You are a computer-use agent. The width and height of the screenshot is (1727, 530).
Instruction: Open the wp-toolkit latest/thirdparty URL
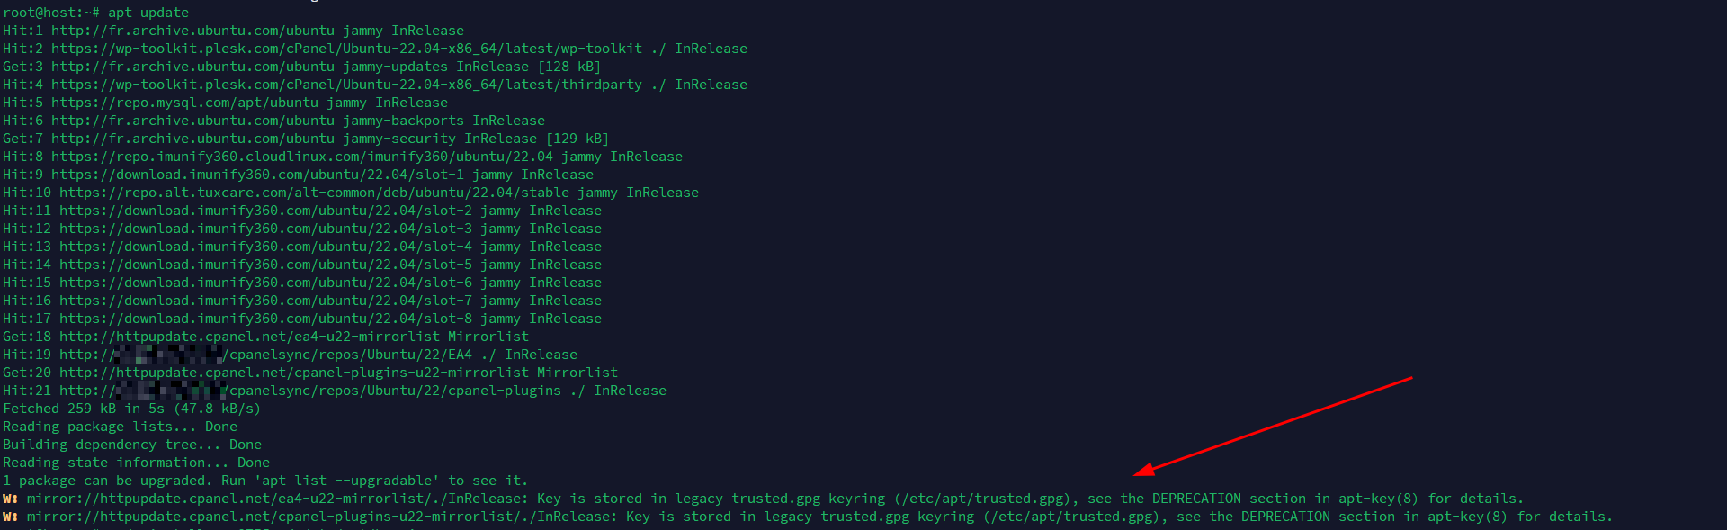[x=346, y=85]
